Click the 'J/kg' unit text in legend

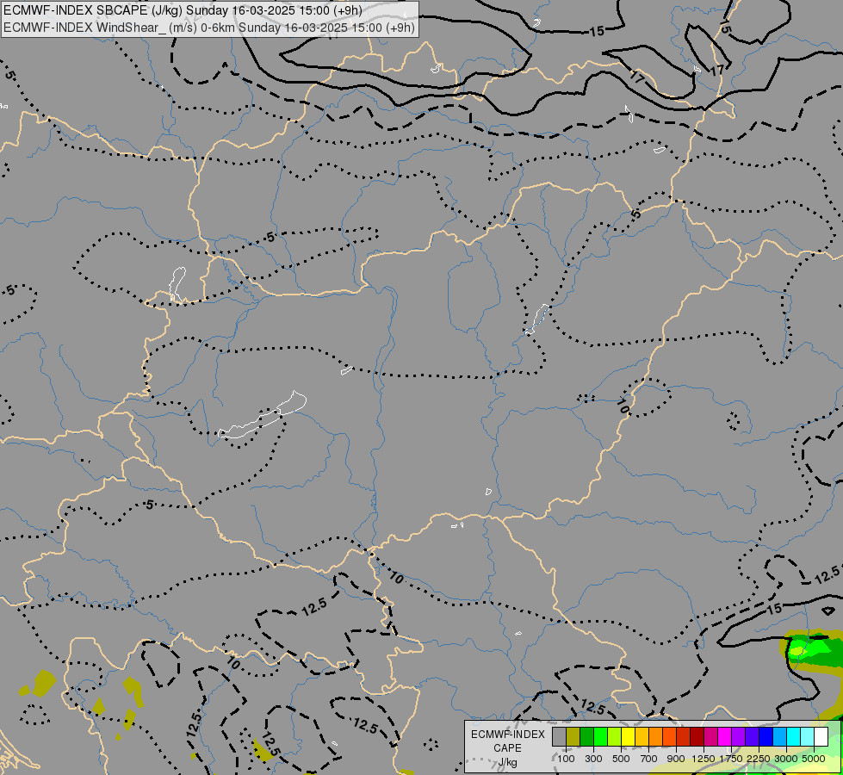[507, 762]
